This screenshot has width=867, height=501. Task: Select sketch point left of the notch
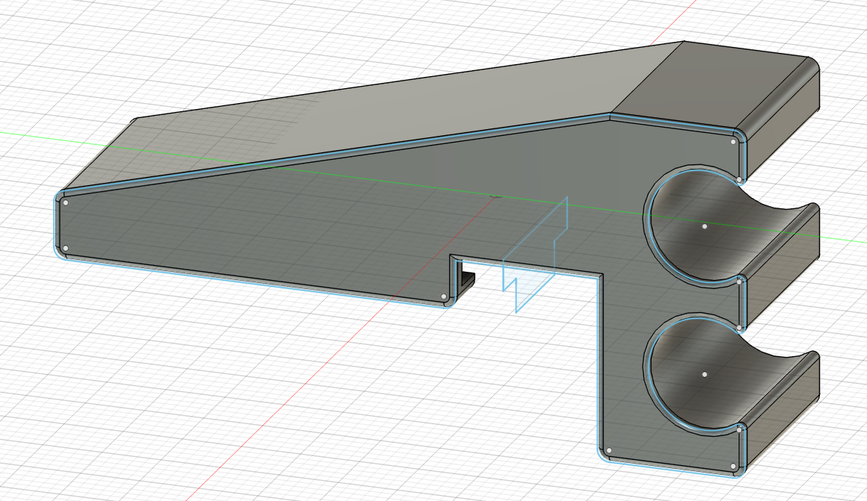tap(444, 296)
